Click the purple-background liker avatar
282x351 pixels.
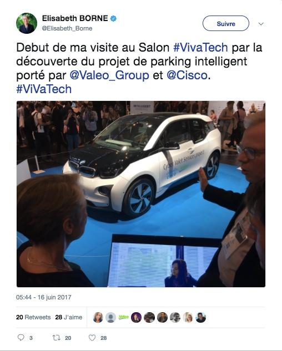pos(137,317)
